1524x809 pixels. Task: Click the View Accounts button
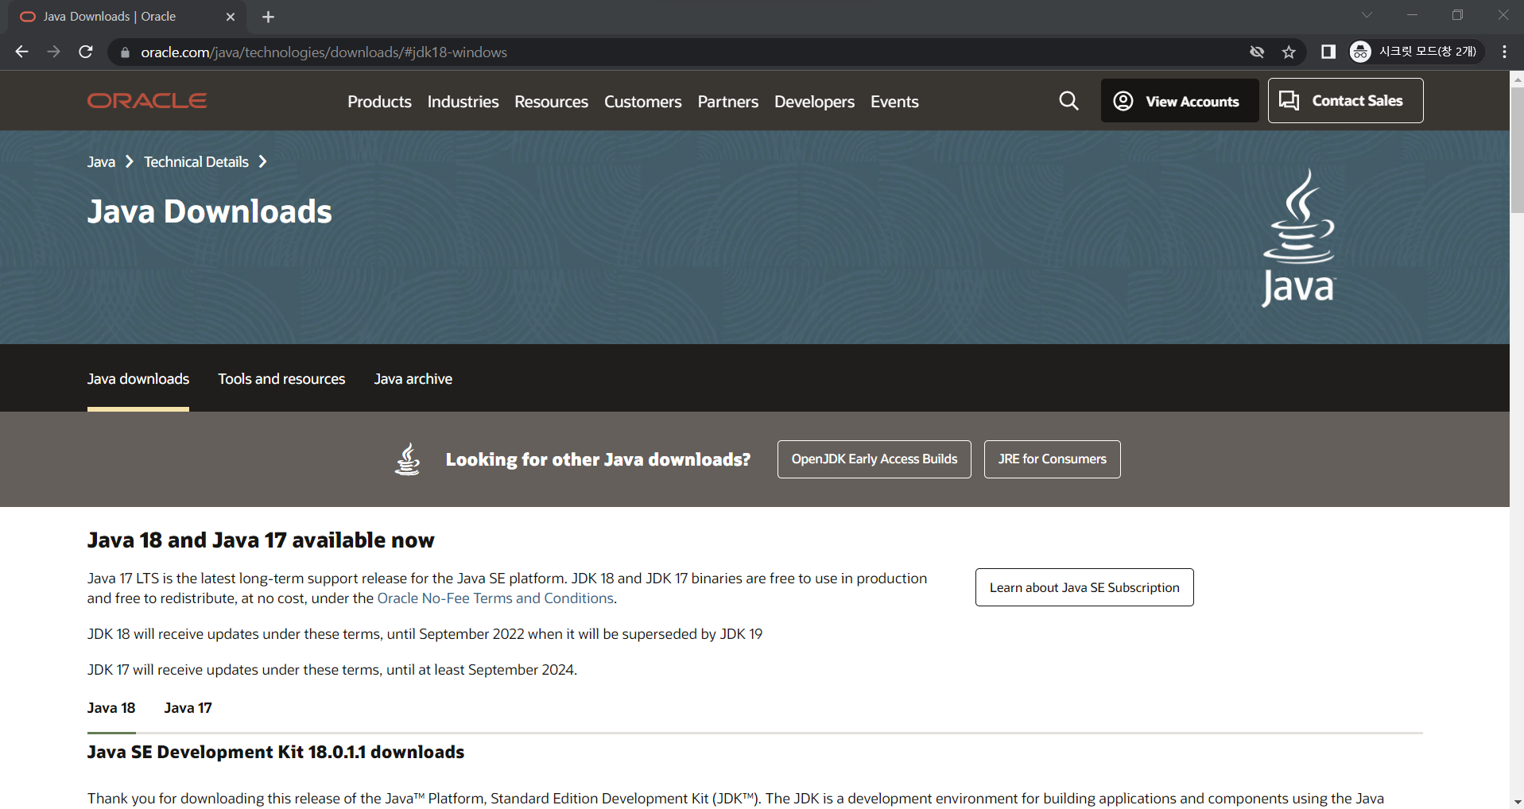pyautogui.click(x=1179, y=101)
